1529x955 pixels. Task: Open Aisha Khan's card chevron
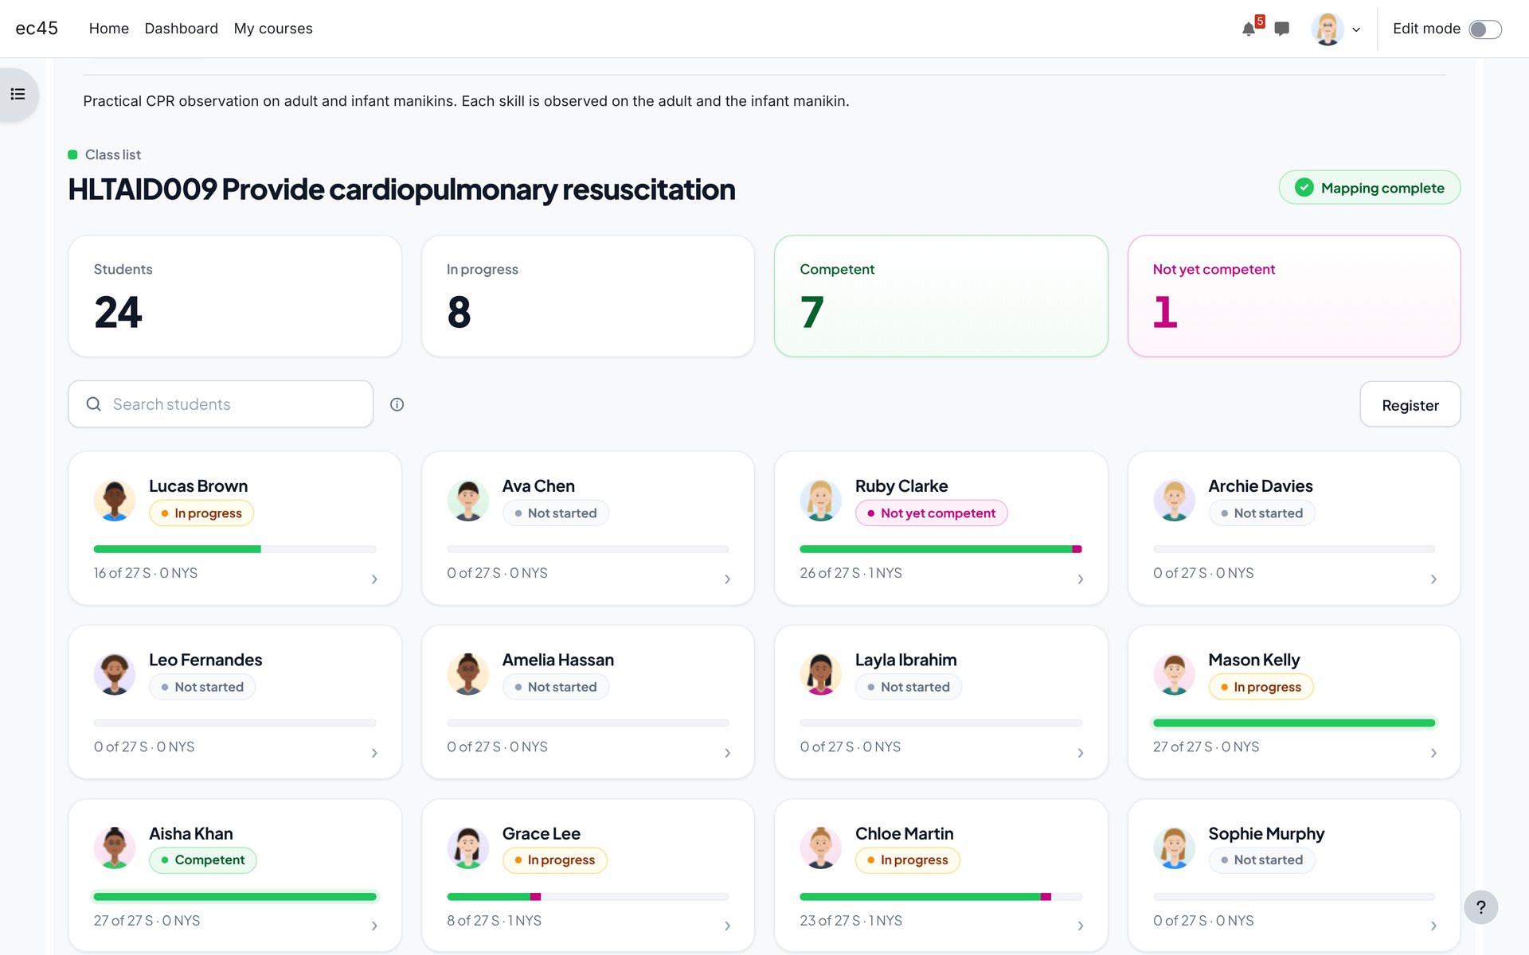point(374,926)
